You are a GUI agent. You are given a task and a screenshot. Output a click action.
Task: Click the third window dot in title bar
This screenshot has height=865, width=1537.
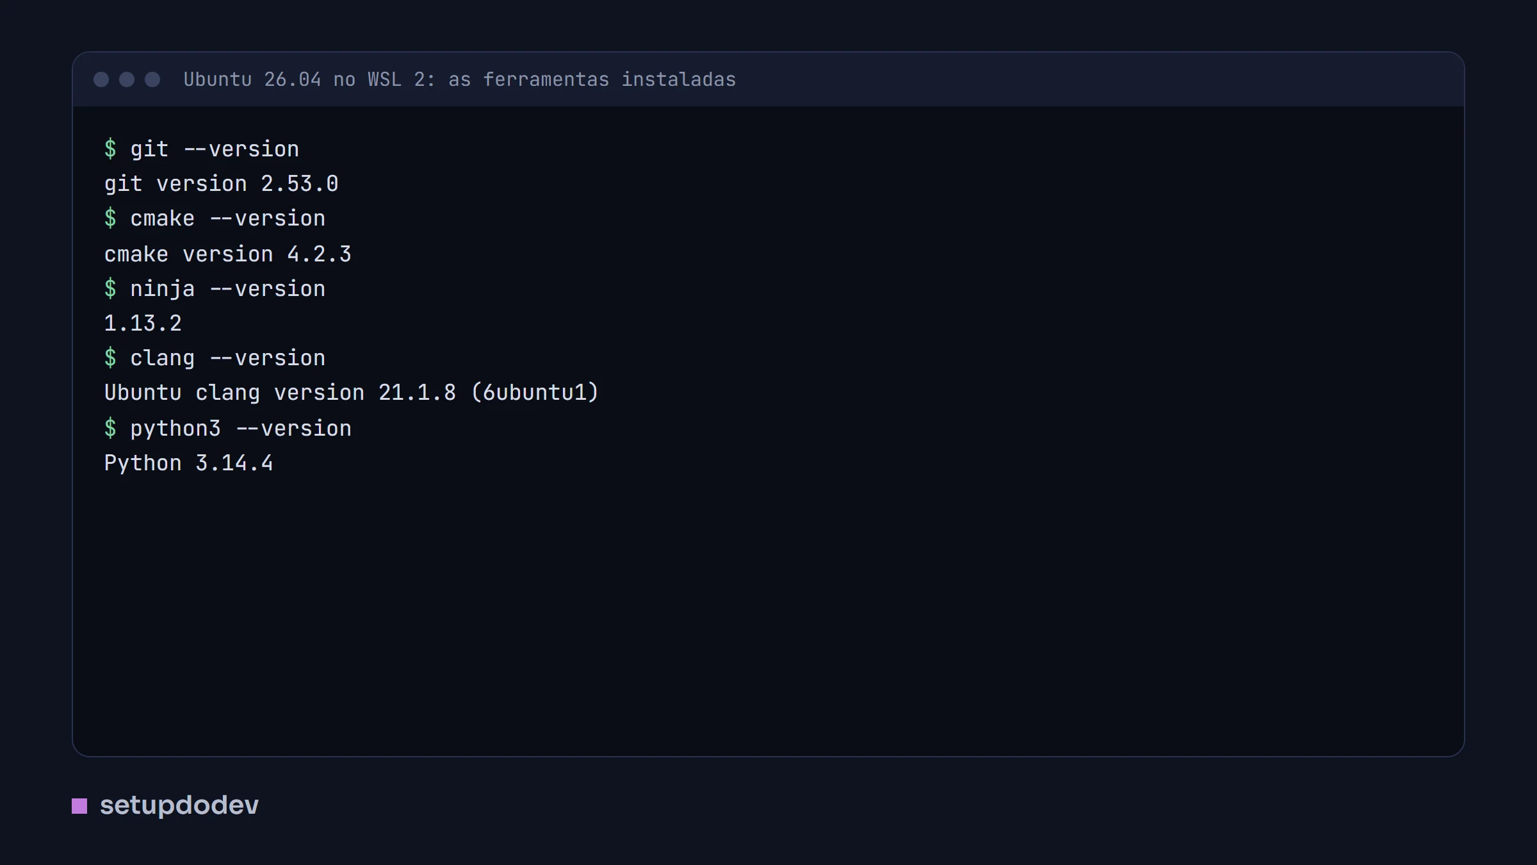tap(152, 79)
